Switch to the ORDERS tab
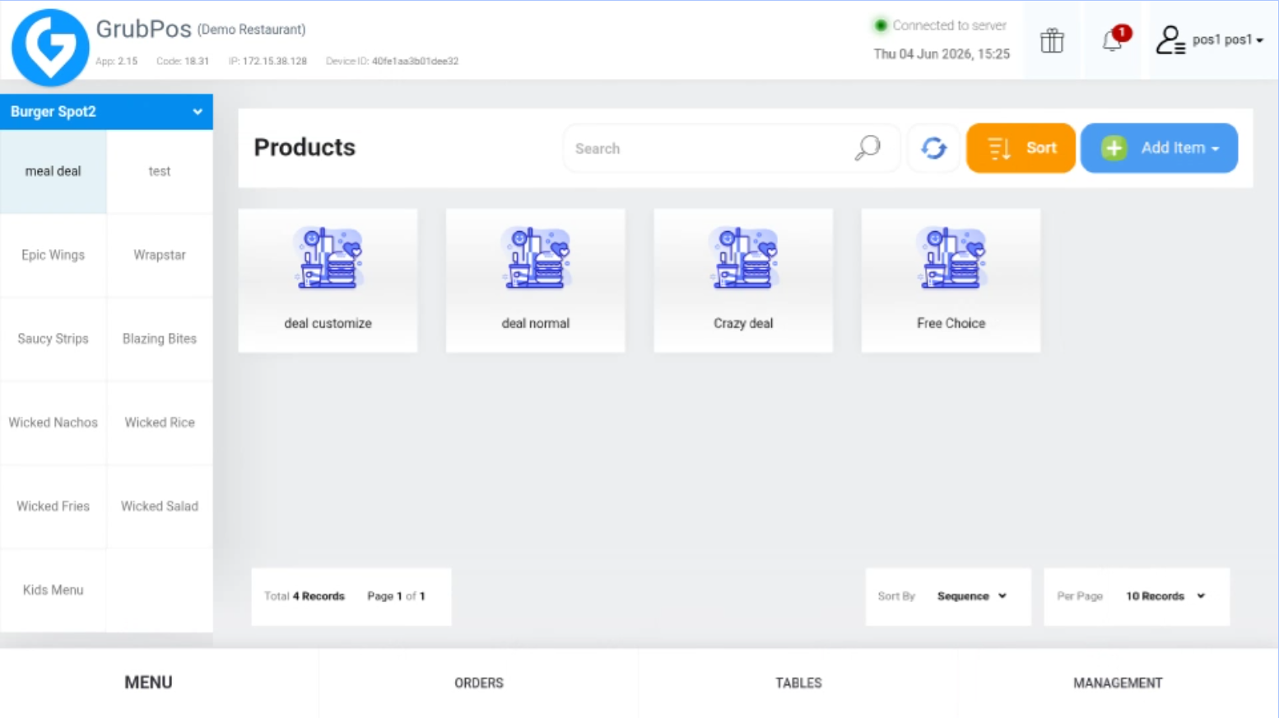The width and height of the screenshot is (1279, 718). coord(479,683)
